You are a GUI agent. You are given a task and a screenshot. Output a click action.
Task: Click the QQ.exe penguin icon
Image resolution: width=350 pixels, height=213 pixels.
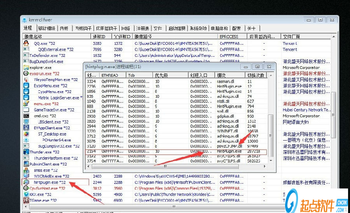point(26,43)
